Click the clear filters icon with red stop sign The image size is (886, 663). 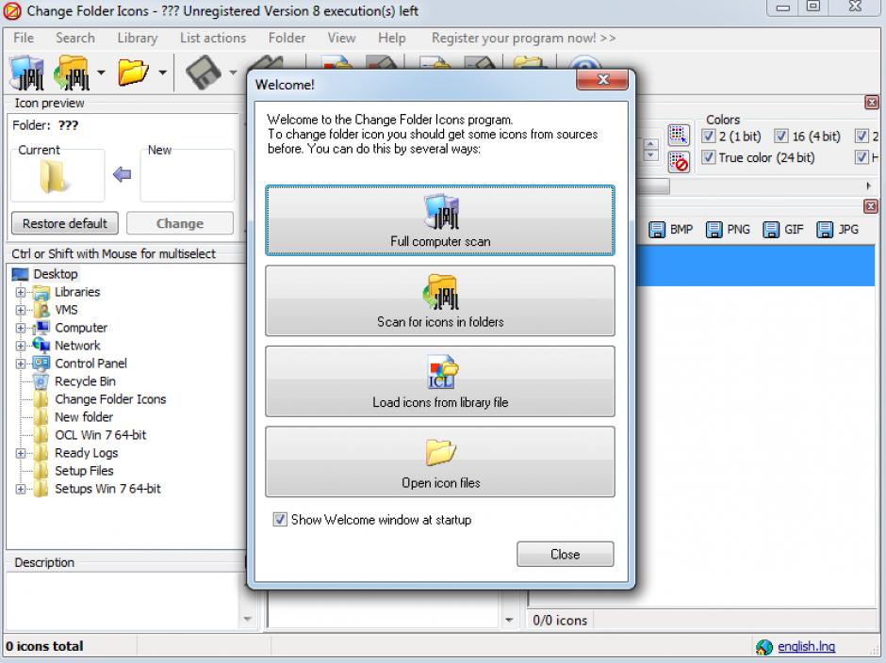[x=678, y=162]
